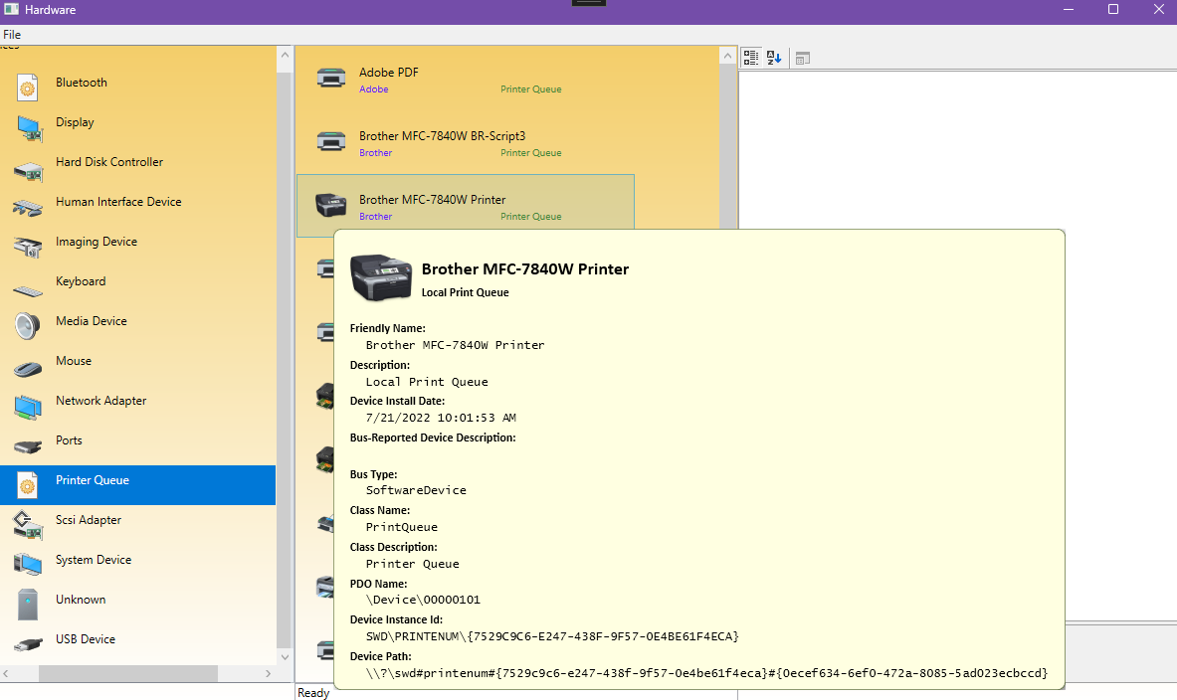
Task: Select Brother MFC-7840W BR-Script3 name
Action: coord(442,136)
